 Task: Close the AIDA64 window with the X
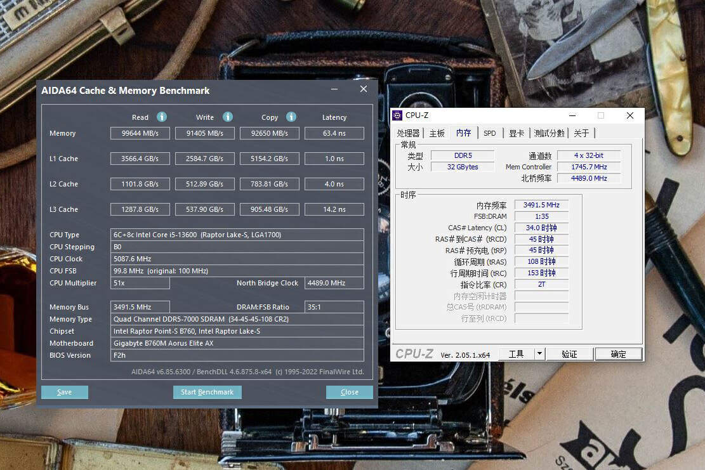(364, 89)
